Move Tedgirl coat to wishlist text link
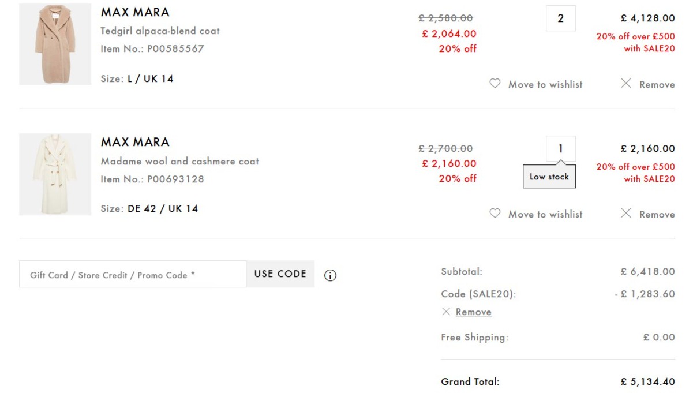 click(x=545, y=84)
